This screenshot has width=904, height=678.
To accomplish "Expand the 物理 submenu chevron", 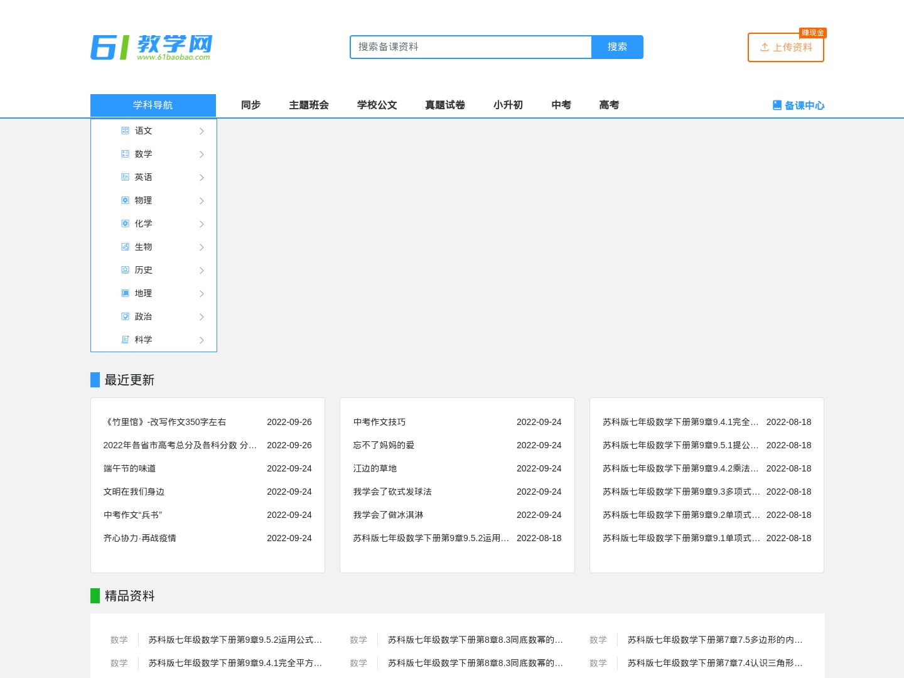I will point(202,201).
